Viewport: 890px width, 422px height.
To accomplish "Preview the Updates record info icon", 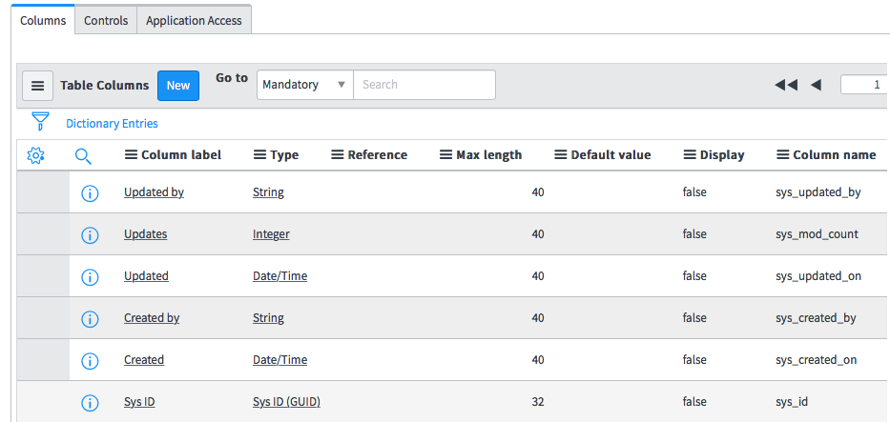I will [x=90, y=235].
